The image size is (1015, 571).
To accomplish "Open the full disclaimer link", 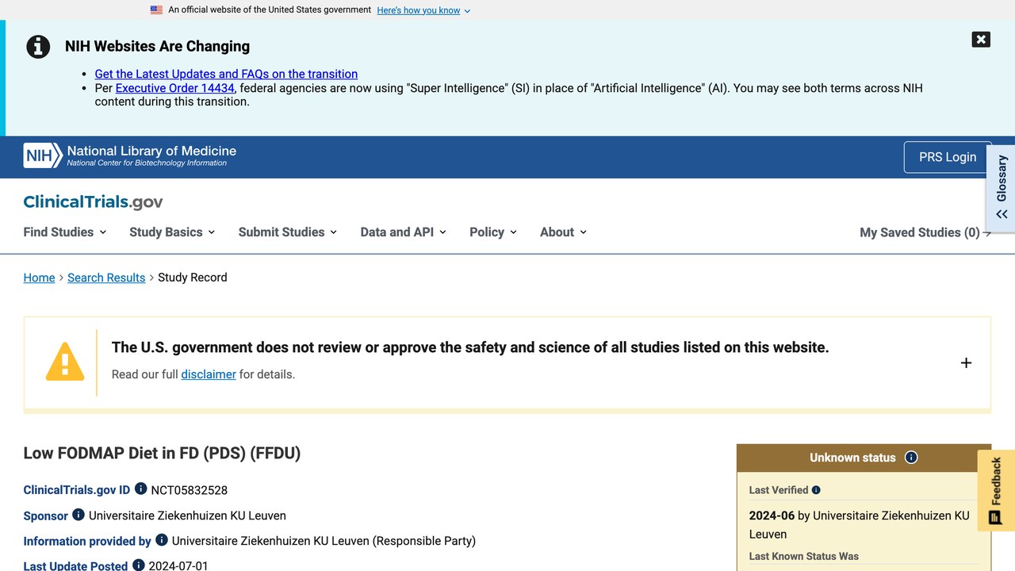I will click(209, 374).
